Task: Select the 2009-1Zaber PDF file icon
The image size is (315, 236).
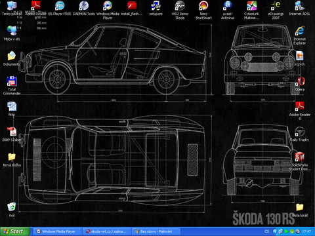Action: tap(12, 132)
